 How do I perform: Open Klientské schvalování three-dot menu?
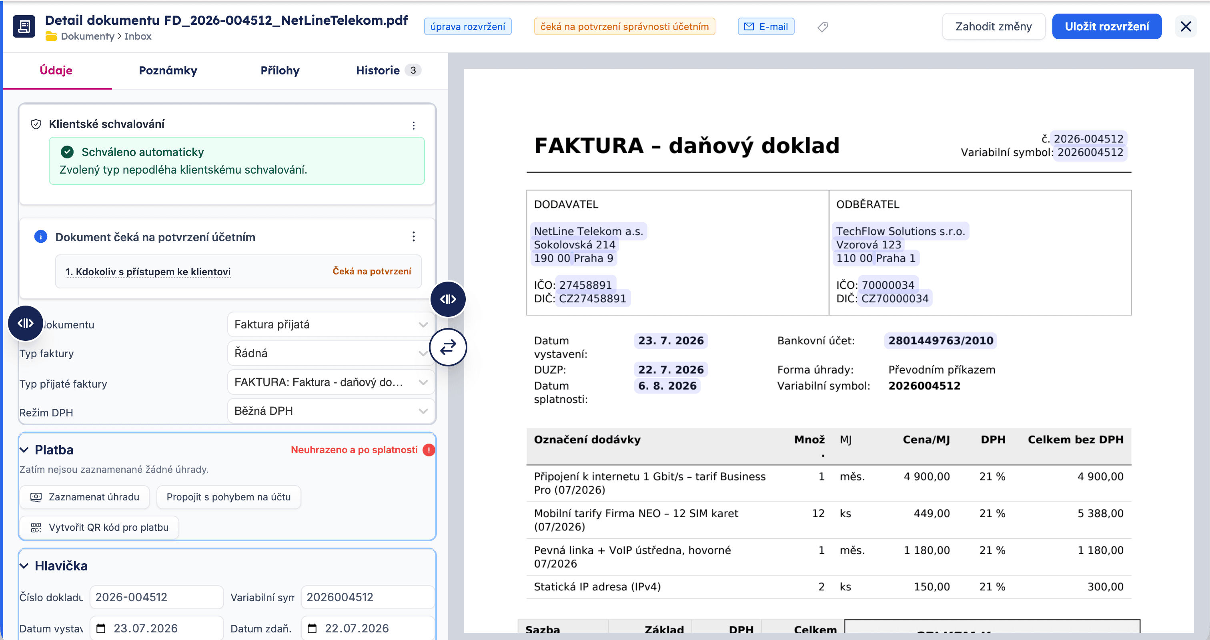click(x=413, y=125)
